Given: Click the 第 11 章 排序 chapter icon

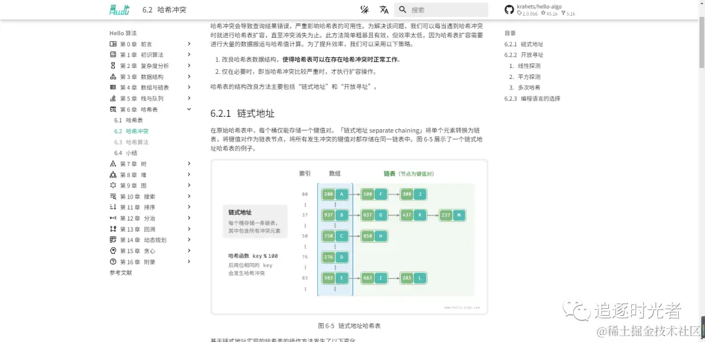Looking at the screenshot, I should coord(113,207).
